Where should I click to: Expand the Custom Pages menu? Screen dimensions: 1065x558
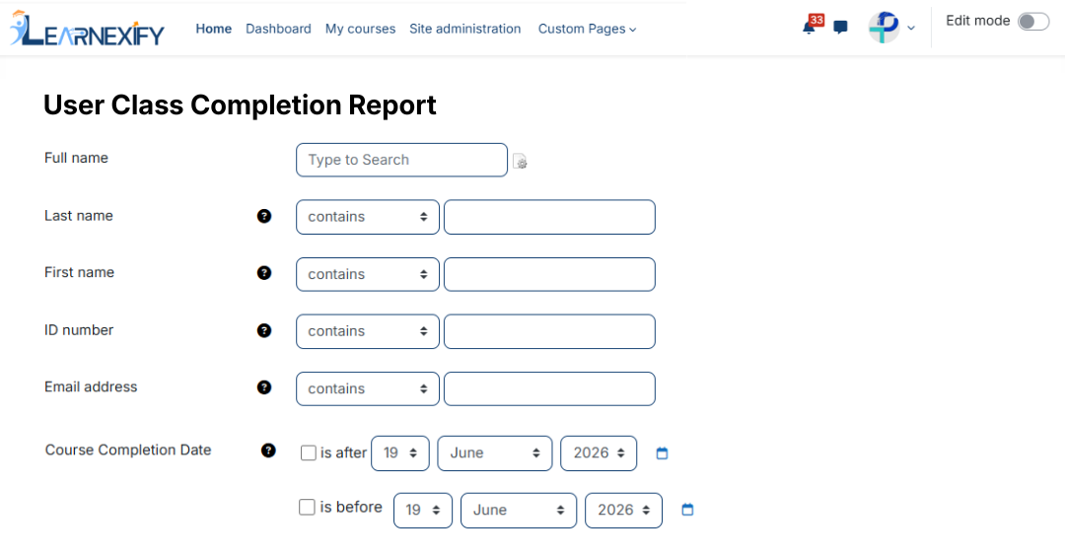[x=587, y=29]
